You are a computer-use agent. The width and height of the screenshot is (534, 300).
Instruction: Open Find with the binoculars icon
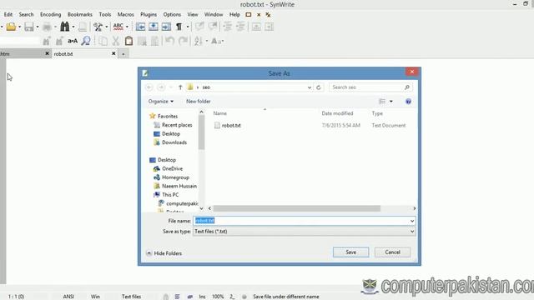point(65,27)
